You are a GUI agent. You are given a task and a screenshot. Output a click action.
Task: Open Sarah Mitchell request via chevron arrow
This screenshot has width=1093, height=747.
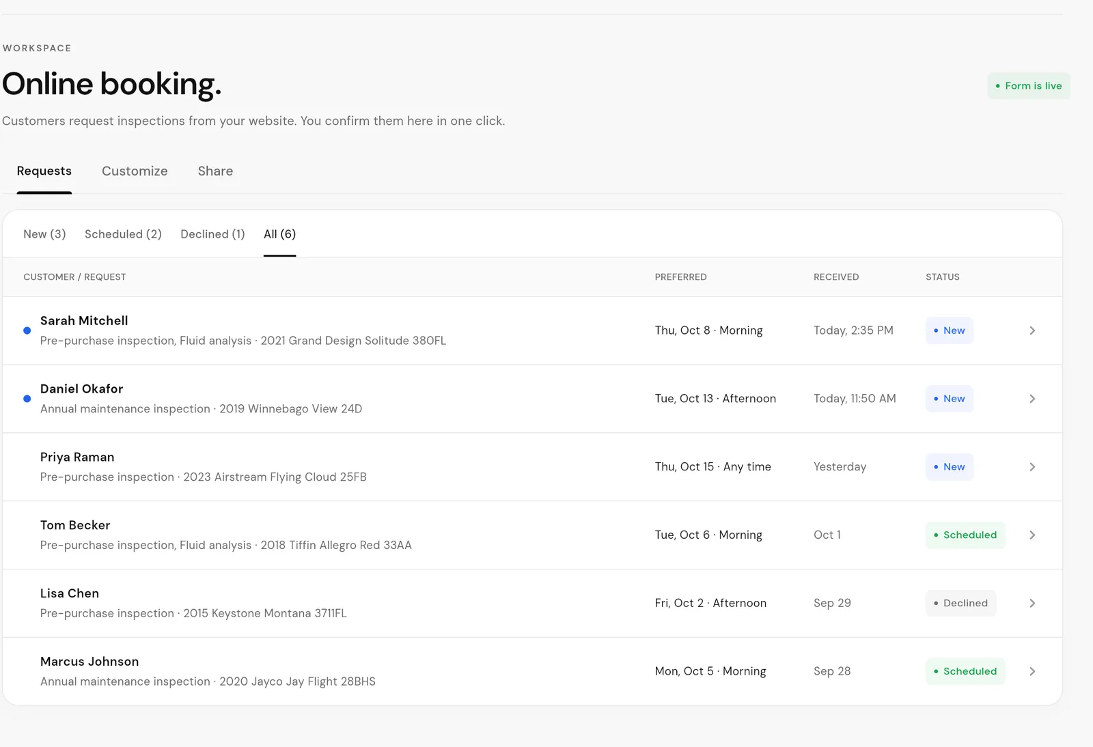tap(1032, 330)
